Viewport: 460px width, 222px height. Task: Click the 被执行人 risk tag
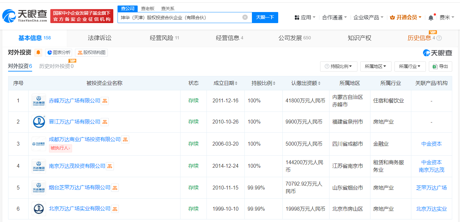[60, 148]
